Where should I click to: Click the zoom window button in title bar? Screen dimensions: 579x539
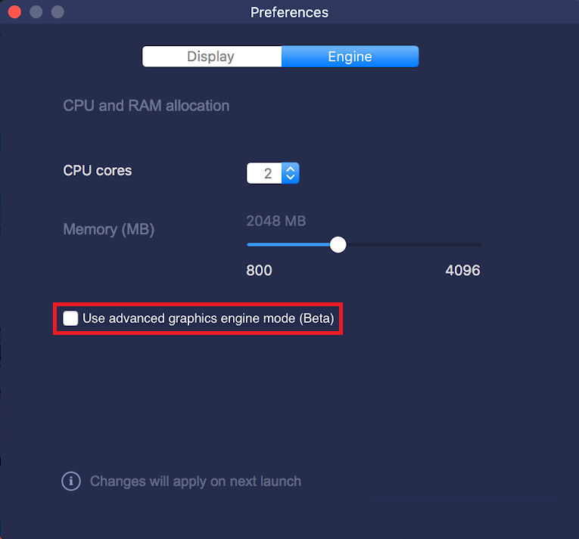point(58,12)
